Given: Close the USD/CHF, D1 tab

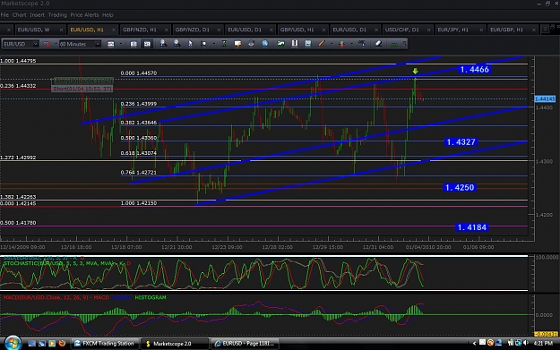Looking at the screenshot, I should pos(428,30).
